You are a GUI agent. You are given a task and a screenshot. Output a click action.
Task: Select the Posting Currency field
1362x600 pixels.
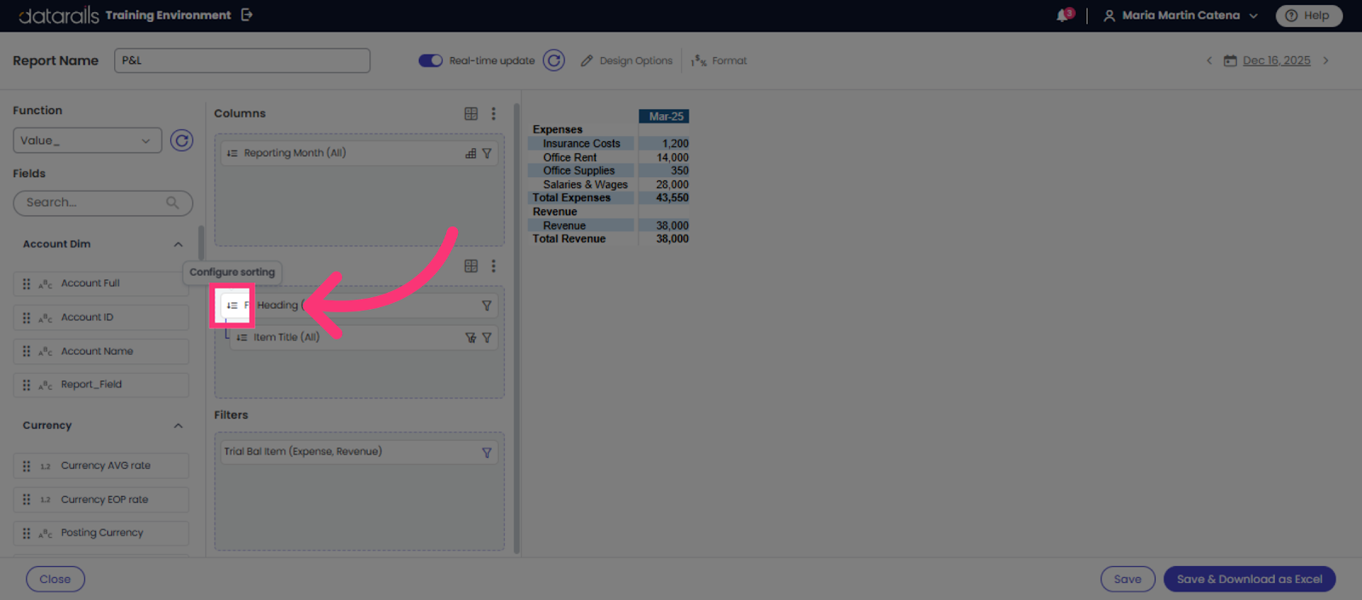tap(100, 533)
